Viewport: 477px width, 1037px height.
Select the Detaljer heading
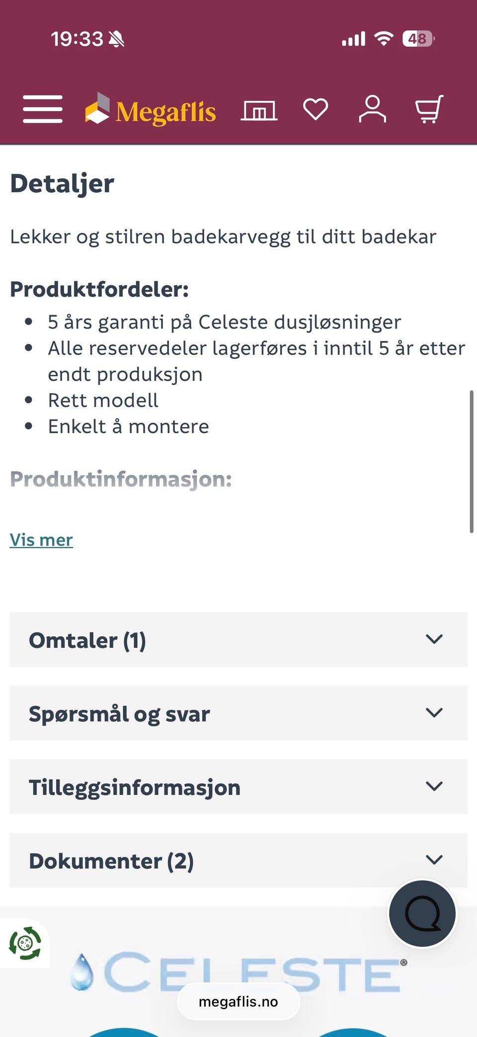coord(62,182)
